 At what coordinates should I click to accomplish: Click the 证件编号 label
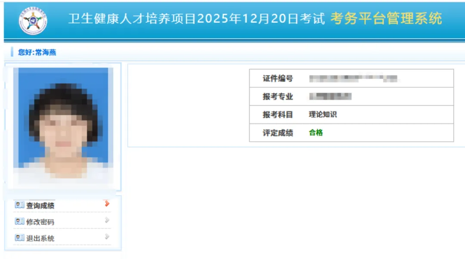pyautogui.click(x=278, y=79)
